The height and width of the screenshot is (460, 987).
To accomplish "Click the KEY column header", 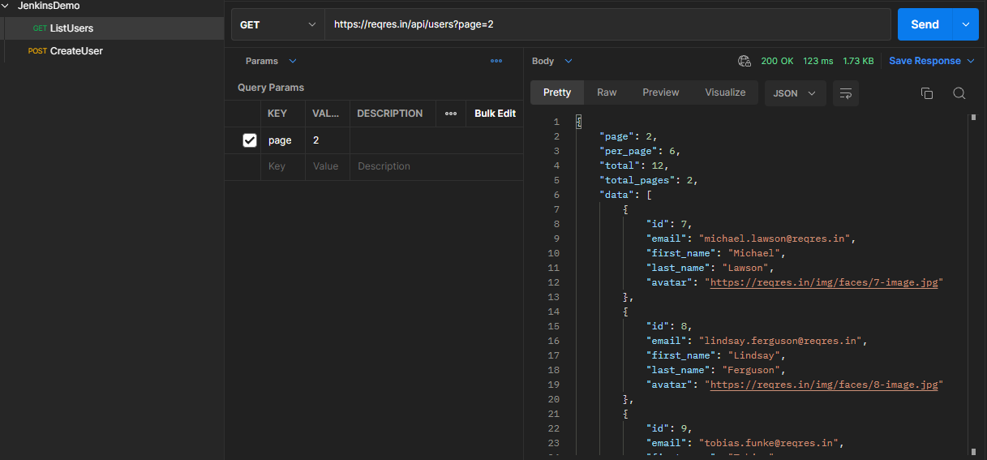I will point(277,114).
